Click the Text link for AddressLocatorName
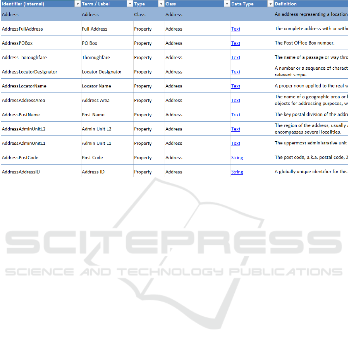 pyautogui.click(x=236, y=86)
